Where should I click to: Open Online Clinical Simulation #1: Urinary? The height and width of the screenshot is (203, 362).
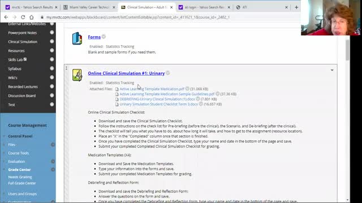point(126,73)
